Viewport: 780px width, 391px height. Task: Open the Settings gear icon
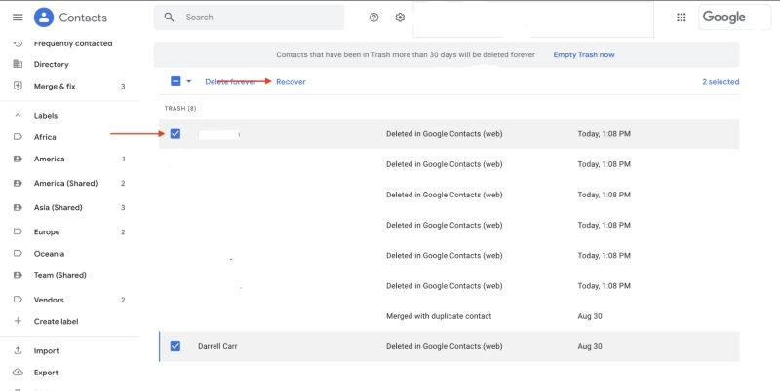[x=400, y=18]
